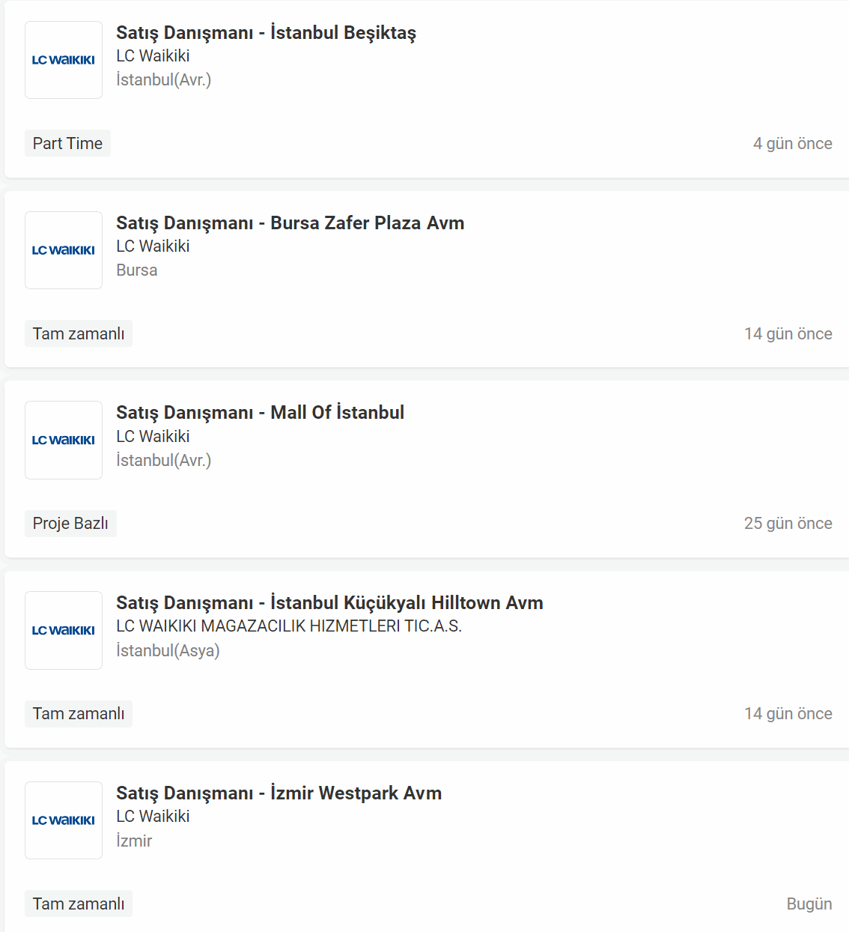This screenshot has height=932, width=849.
Task: Click the Proje Bazlı tag
Action: (x=70, y=523)
